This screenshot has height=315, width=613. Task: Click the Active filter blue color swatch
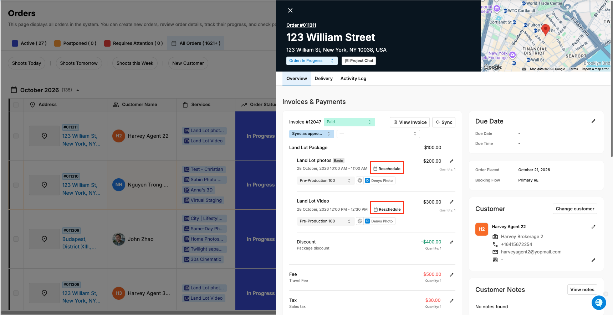[15, 43]
